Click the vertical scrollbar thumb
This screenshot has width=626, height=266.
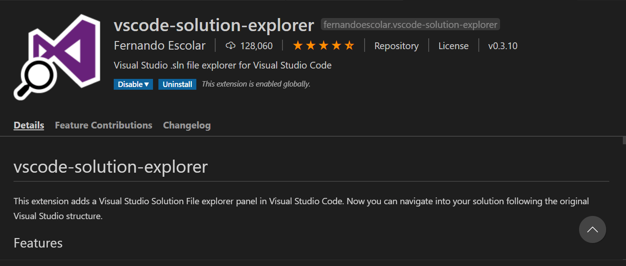coord(624,140)
